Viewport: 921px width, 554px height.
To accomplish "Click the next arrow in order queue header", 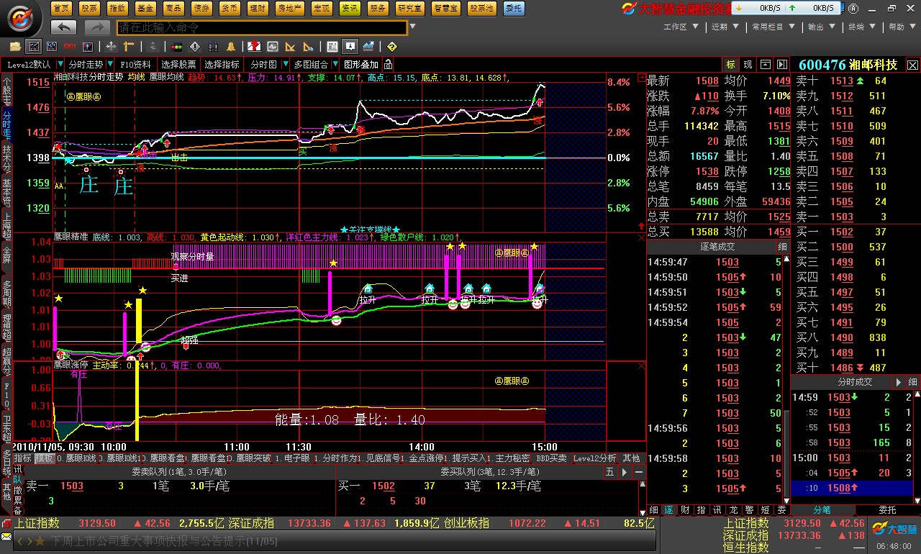I will [624, 472].
